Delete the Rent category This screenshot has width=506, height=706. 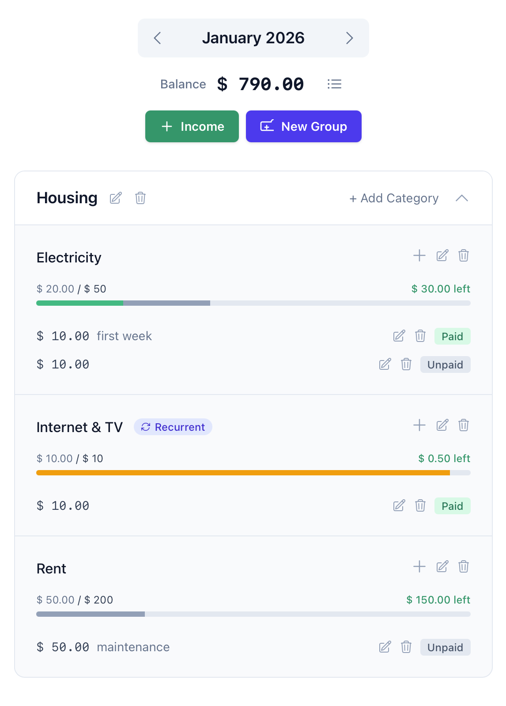click(x=463, y=566)
